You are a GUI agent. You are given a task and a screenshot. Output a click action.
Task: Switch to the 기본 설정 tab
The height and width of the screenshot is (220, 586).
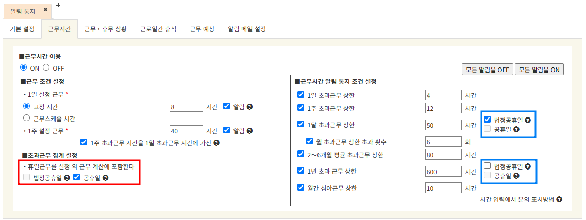(x=22, y=29)
